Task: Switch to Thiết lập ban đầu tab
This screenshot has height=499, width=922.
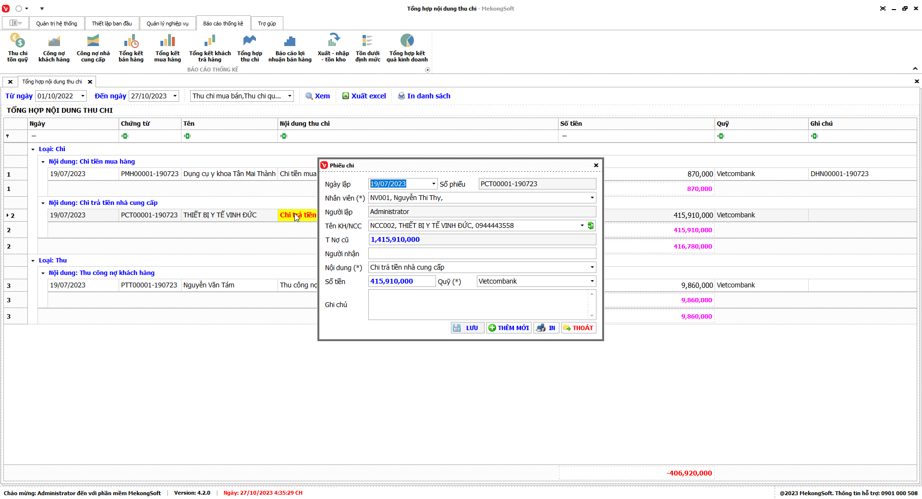Action: pos(111,24)
